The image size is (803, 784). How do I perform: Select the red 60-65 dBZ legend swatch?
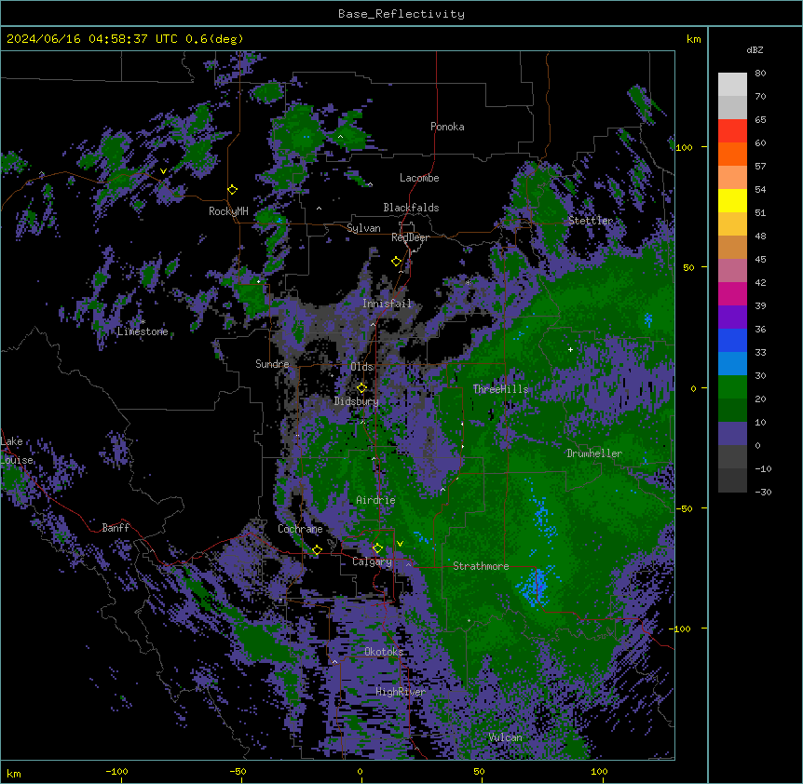tap(732, 131)
